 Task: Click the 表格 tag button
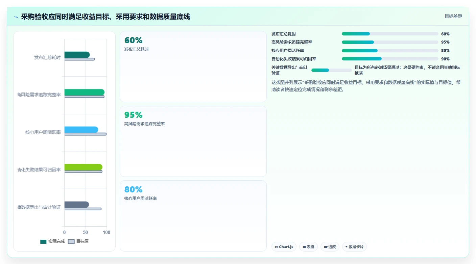pyautogui.click(x=308, y=247)
